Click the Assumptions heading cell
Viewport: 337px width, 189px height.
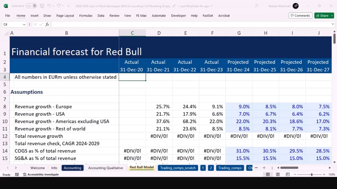click(27, 92)
